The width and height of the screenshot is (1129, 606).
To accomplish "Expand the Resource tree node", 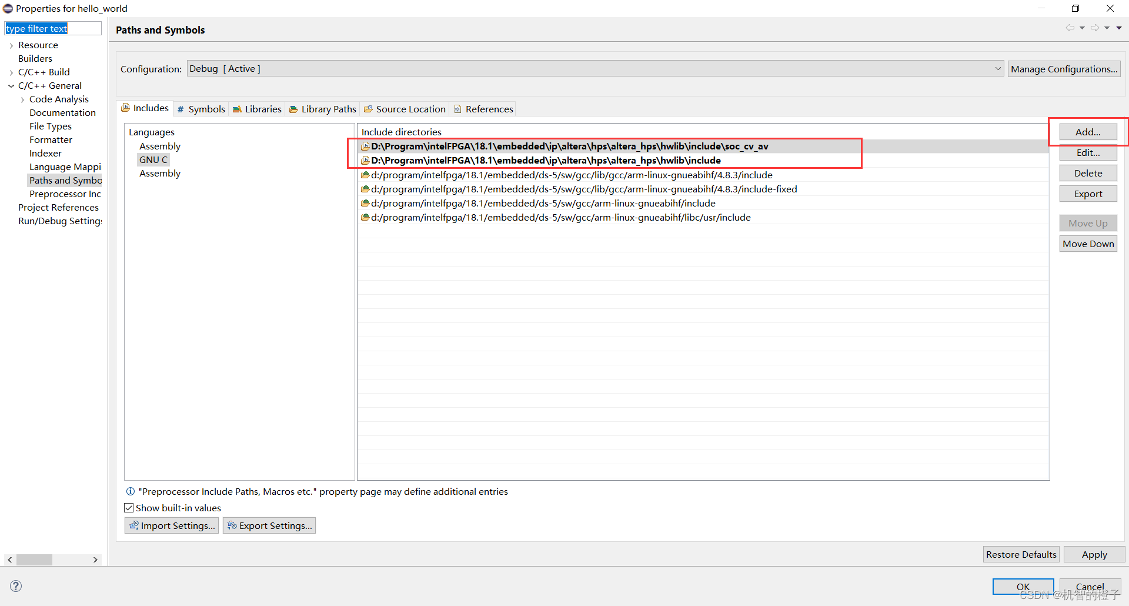I will 11,45.
